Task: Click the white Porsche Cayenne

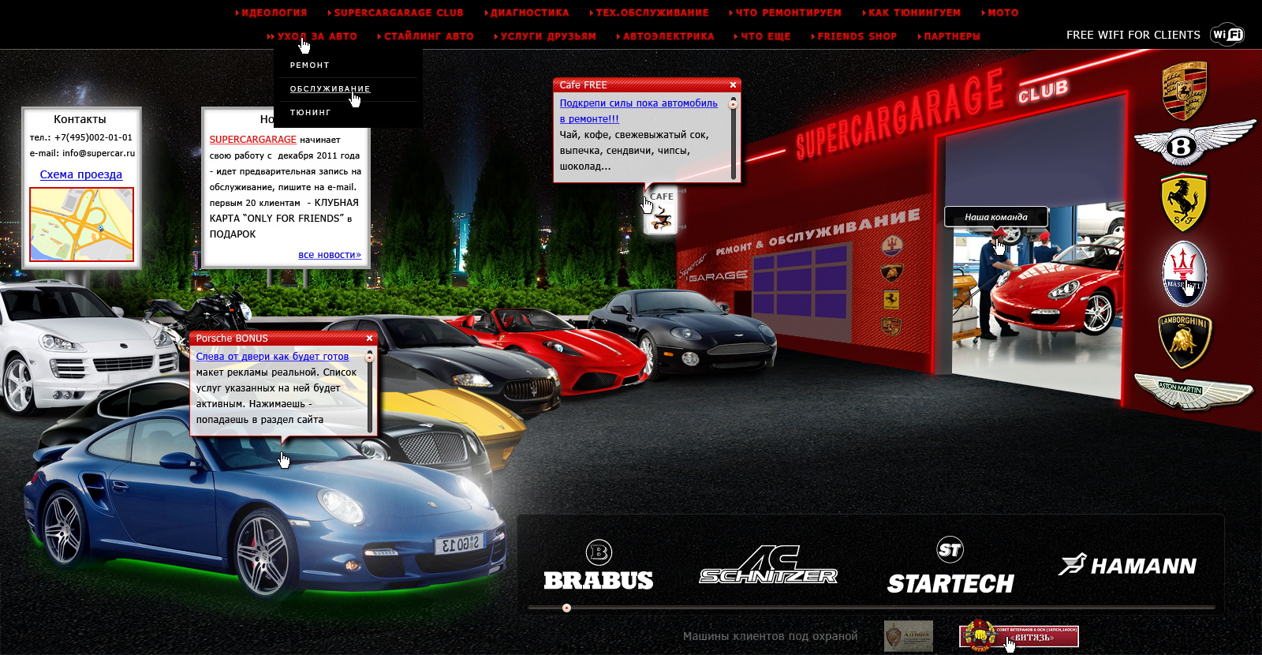Action: [x=79, y=347]
